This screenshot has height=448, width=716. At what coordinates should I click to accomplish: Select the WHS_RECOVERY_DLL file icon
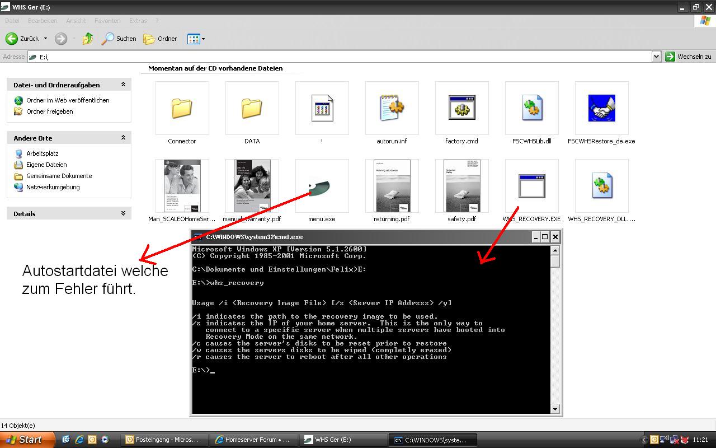[601, 186]
